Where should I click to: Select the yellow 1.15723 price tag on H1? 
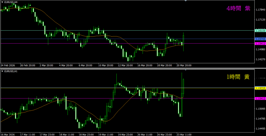point(260,88)
